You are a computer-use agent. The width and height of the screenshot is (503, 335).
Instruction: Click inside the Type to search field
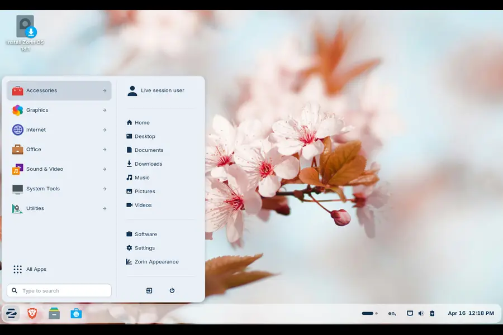point(59,290)
